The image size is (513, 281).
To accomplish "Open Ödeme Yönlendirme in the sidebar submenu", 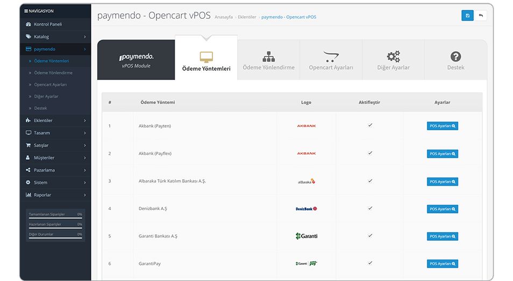I will [x=53, y=73].
